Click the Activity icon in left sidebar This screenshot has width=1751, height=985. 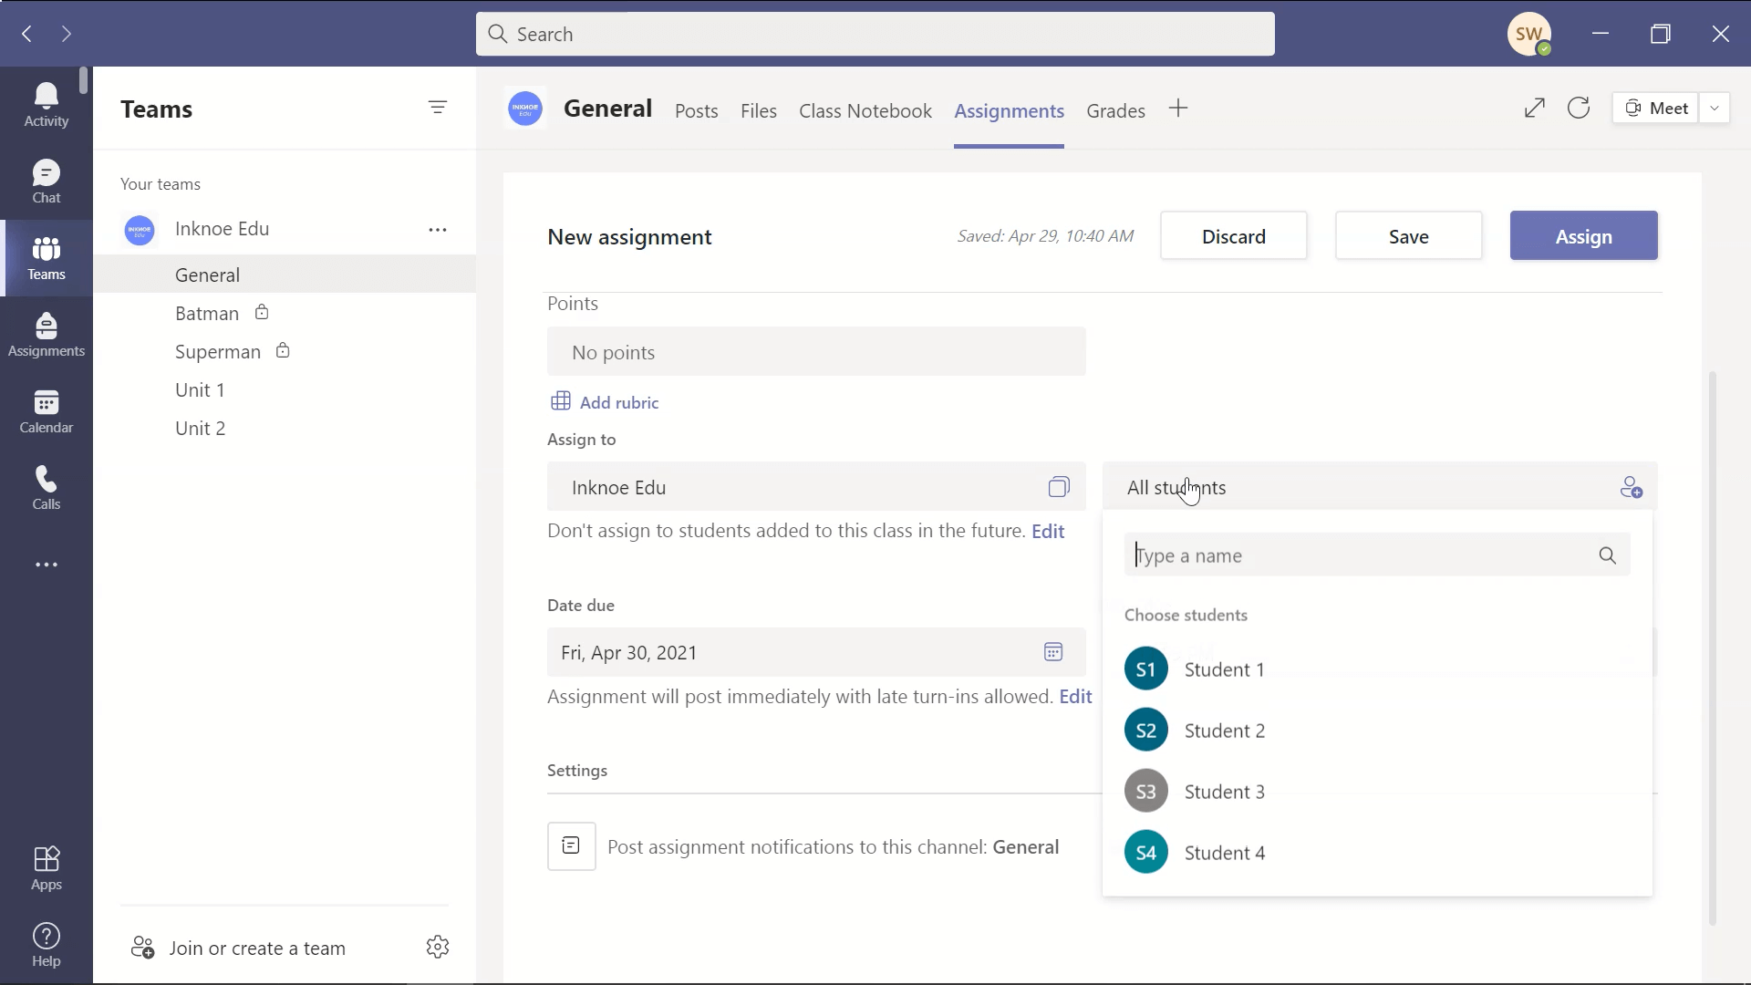46,102
